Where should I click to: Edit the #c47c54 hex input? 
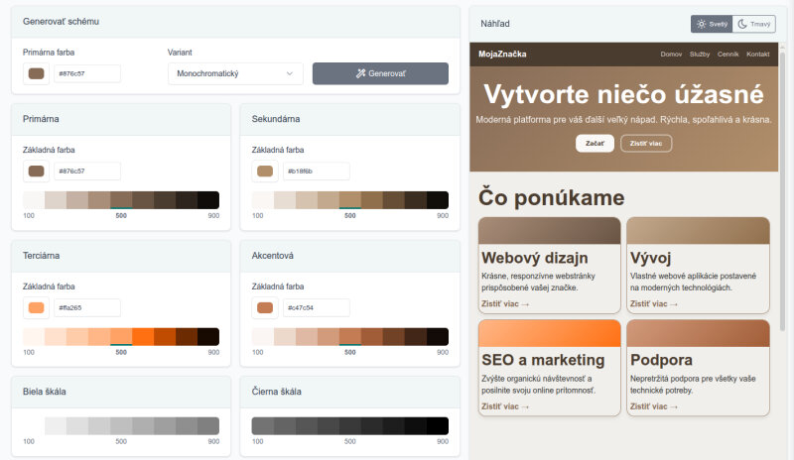point(316,307)
